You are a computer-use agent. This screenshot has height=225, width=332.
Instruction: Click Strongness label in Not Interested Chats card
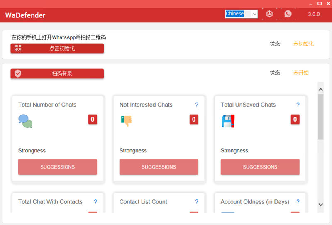133,151
